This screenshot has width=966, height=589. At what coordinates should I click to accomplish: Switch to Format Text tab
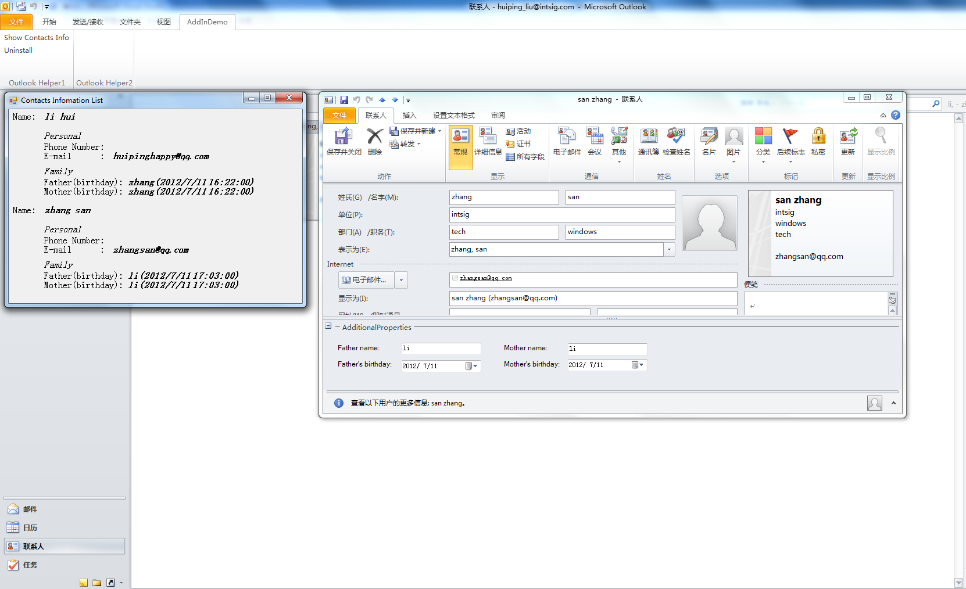pos(454,115)
